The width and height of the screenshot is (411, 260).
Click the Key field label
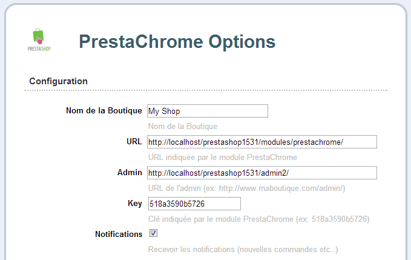[x=135, y=204]
